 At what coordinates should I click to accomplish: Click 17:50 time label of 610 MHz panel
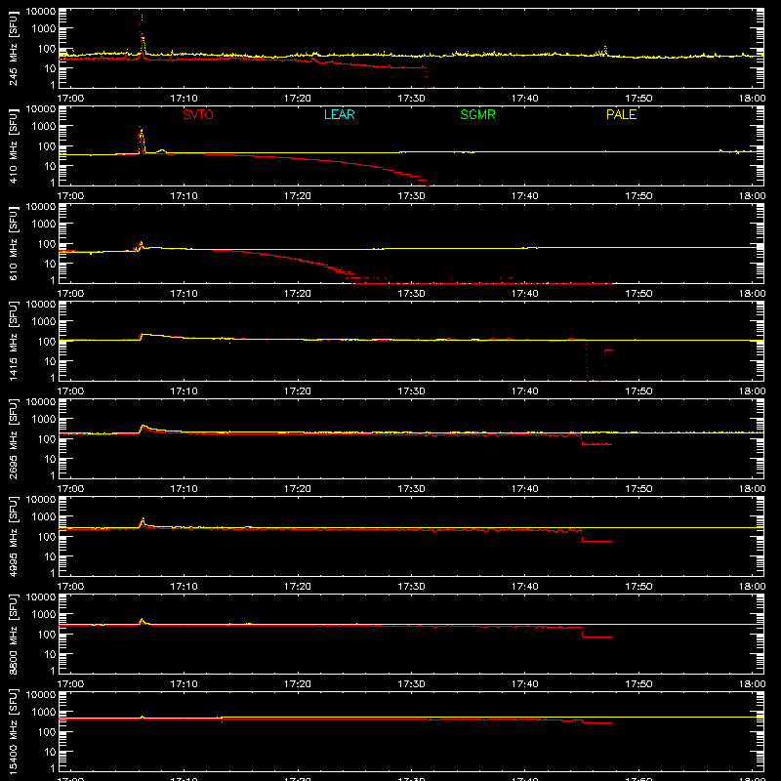coord(638,294)
